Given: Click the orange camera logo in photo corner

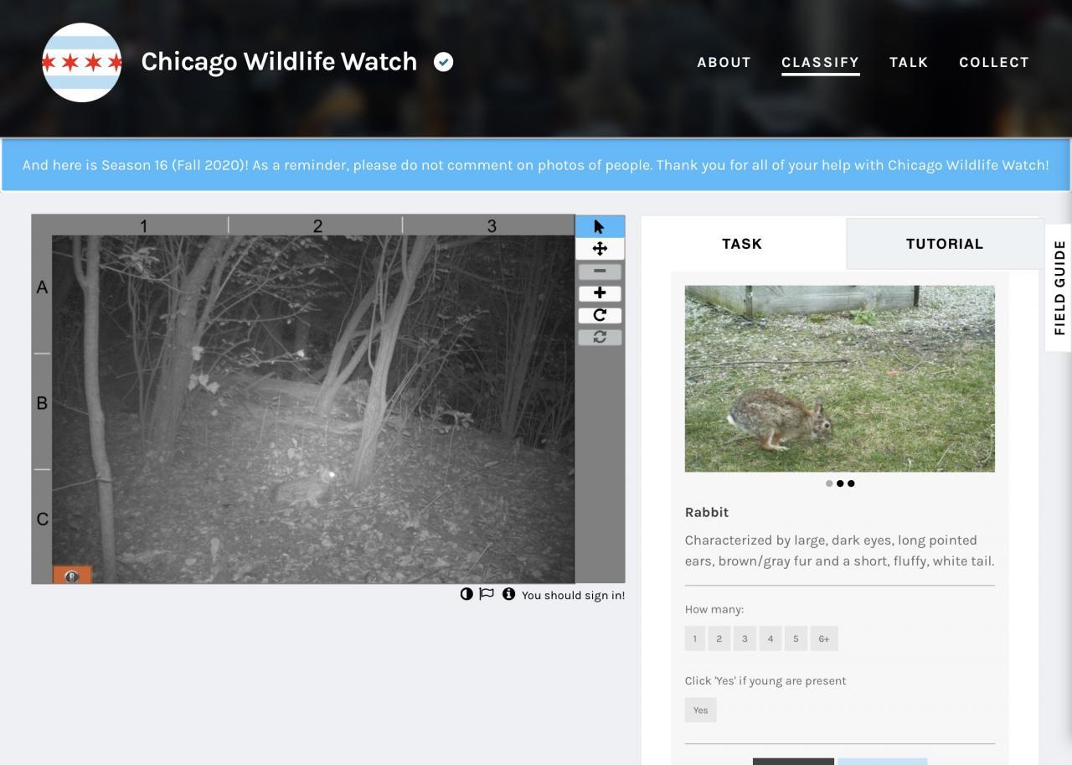Looking at the screenshot, I should point(72,575).
